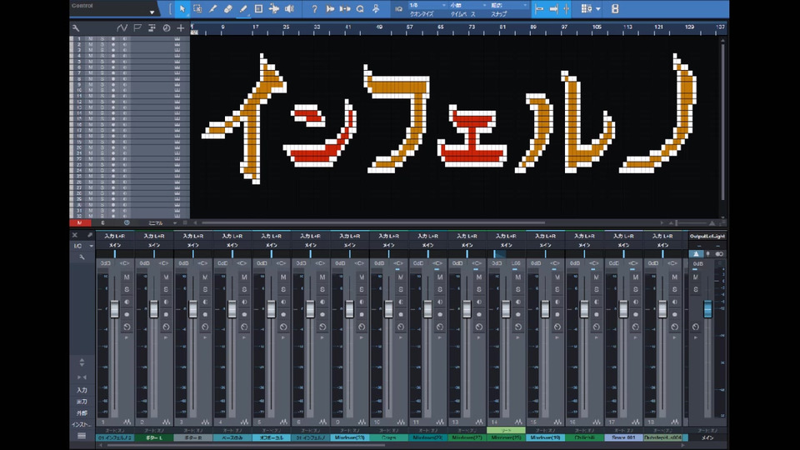Expand the grid options dropdown arrow
This screenshot has width=800, height=450.
click(598, 8)
